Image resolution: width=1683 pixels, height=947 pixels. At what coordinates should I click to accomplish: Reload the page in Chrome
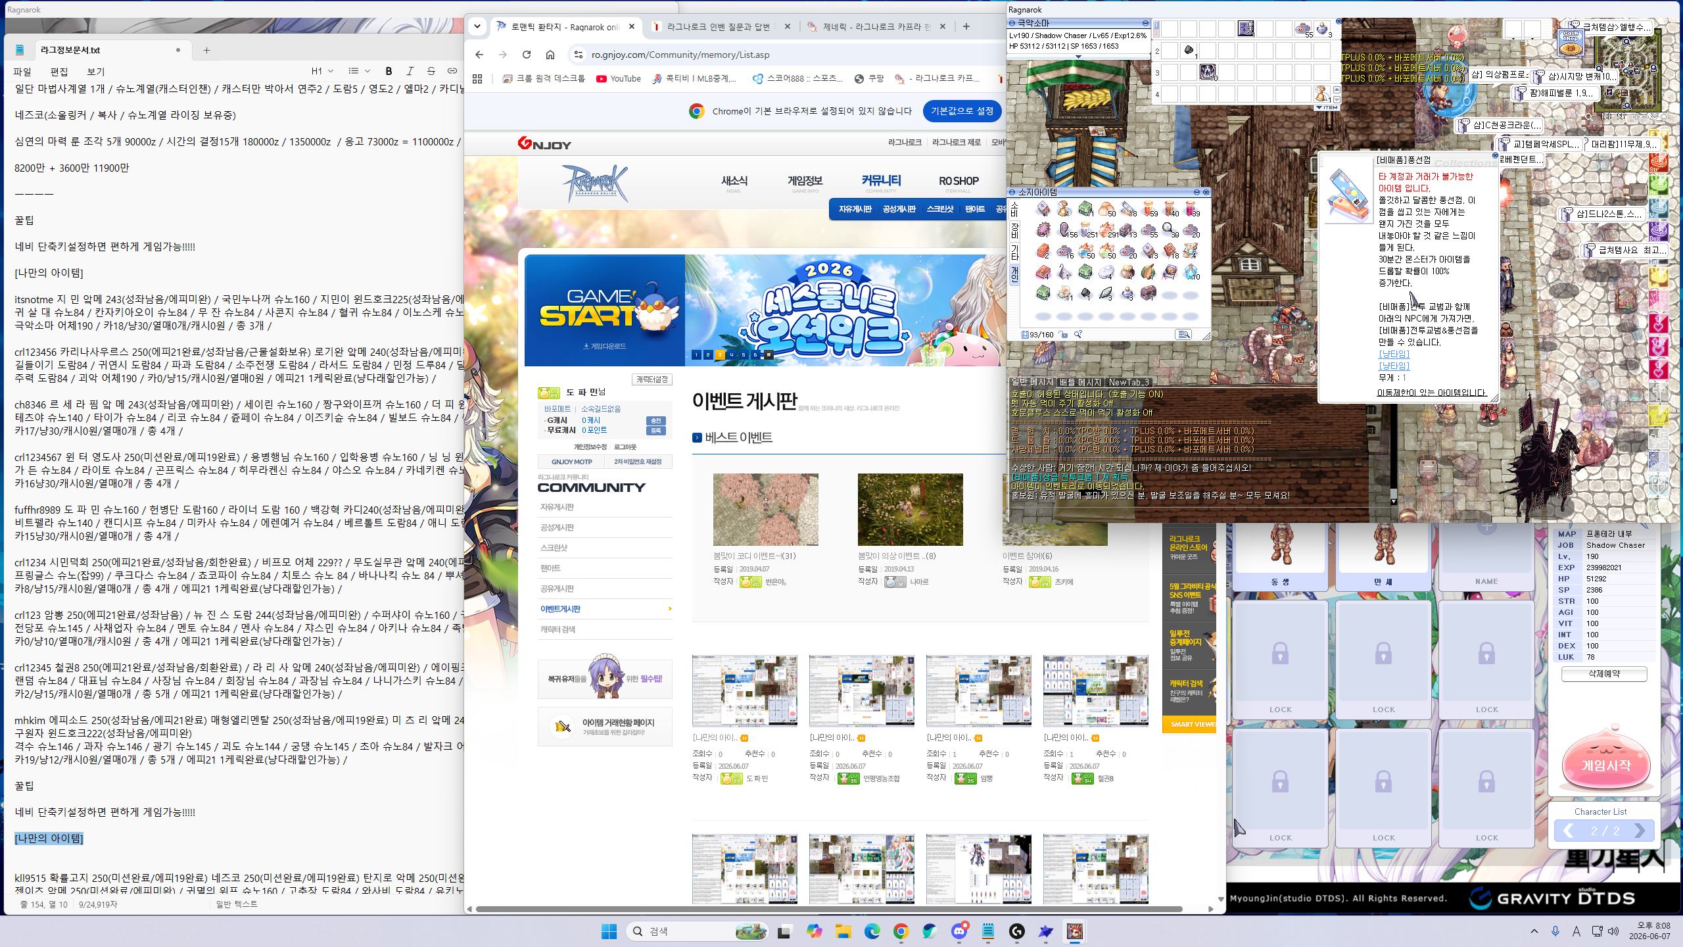pos(527,55)
